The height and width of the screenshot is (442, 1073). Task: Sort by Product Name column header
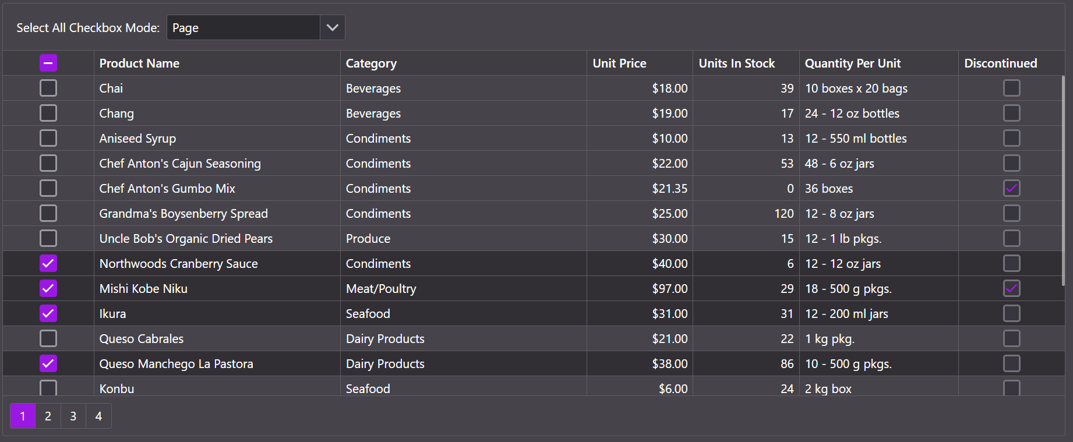coord(139,63)
